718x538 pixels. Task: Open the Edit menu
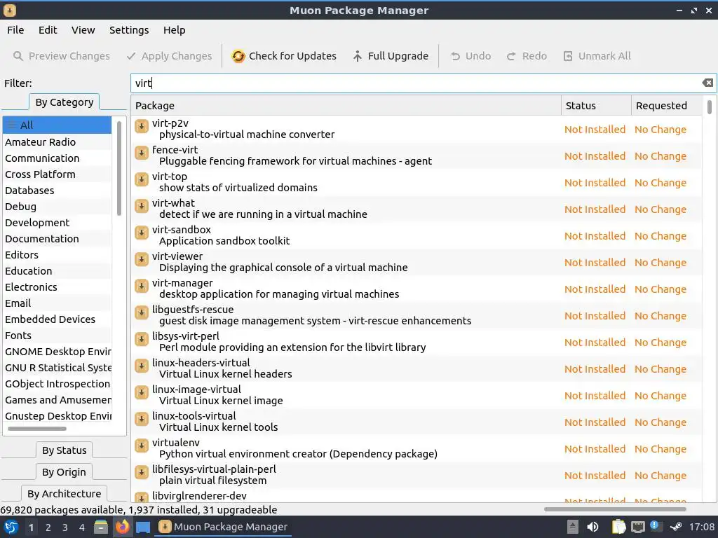tap(48, 30)
